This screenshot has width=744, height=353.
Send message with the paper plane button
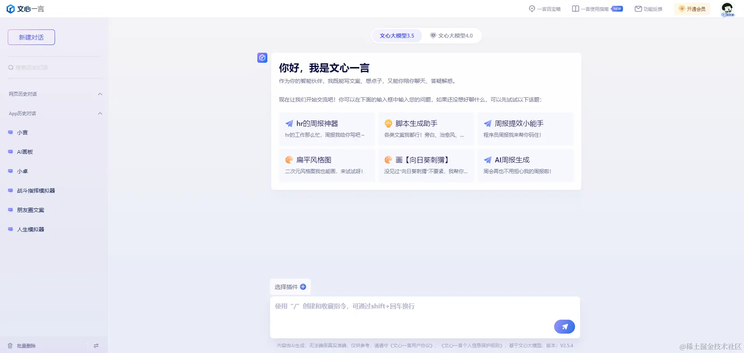[565, 327]
